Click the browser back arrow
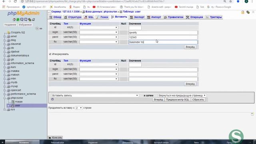The height and width of the screenshot is (144, 256). click(x=4, y=1)
